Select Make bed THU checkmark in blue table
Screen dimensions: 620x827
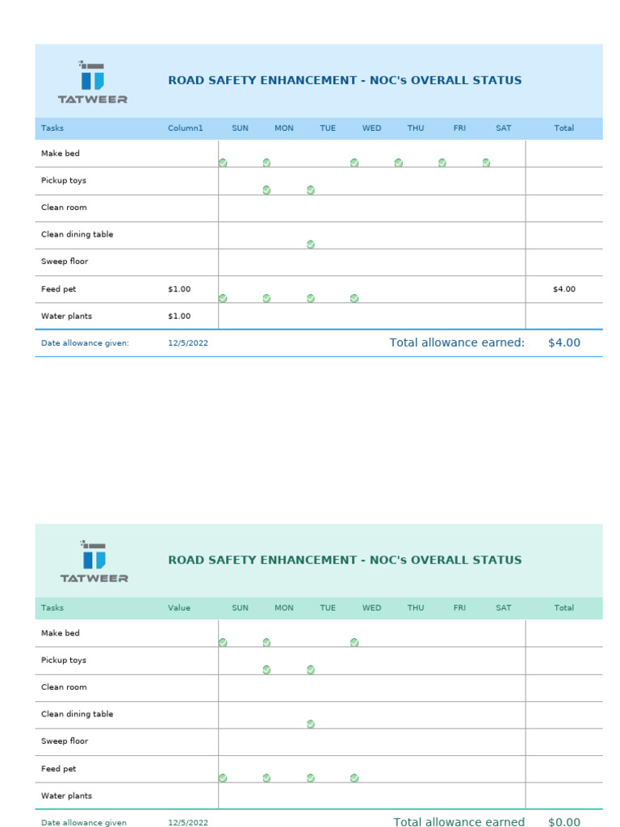(399, 162)
